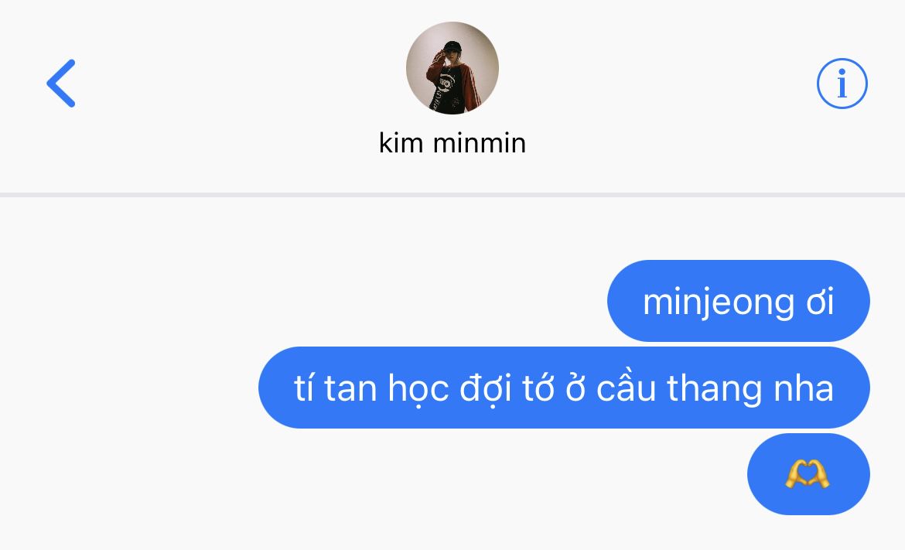
Task: Select the "minjeong ơi" message bubble
Action: [738, 301]
